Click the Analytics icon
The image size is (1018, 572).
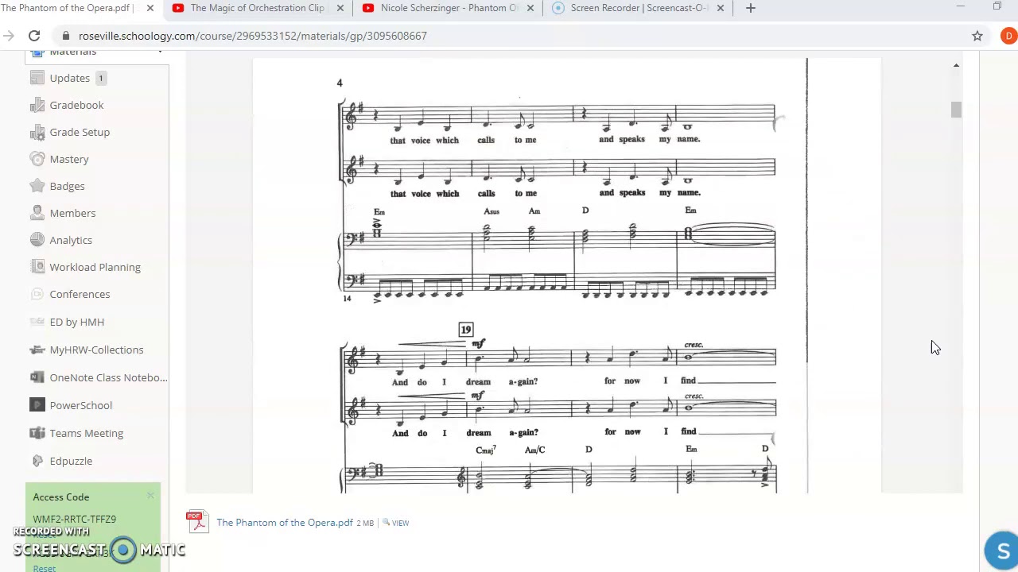(x=37, y=240)
